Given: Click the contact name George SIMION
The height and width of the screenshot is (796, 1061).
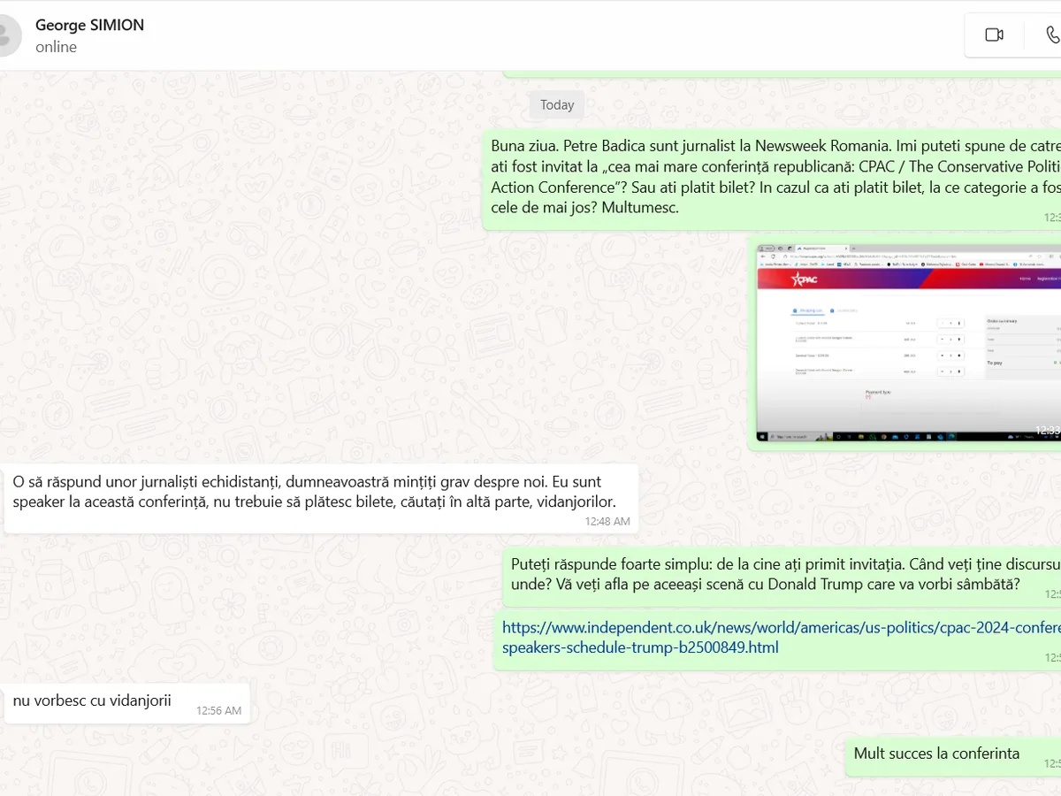Looking at the screenshot, I should pos(89,25).
